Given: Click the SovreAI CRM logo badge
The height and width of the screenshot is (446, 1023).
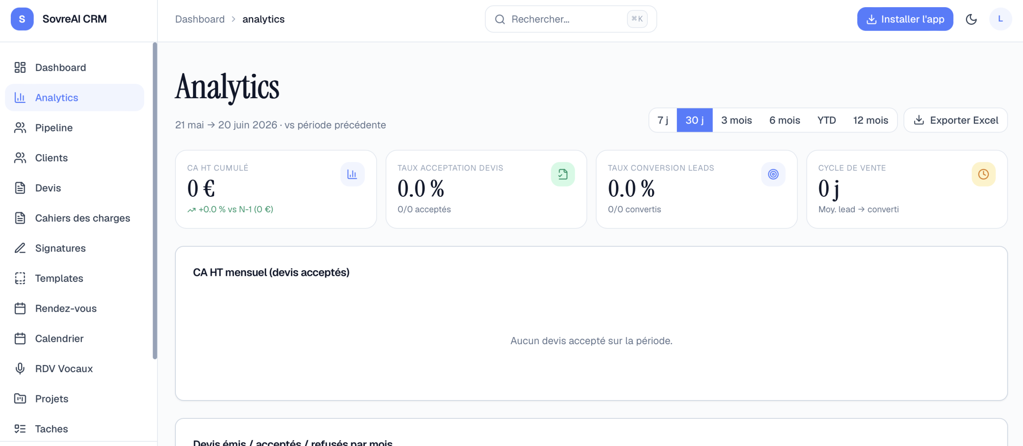Looking at the screenshot, I should 22,19.
